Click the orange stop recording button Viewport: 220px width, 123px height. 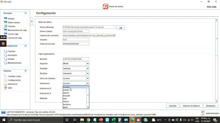point(3,44)
